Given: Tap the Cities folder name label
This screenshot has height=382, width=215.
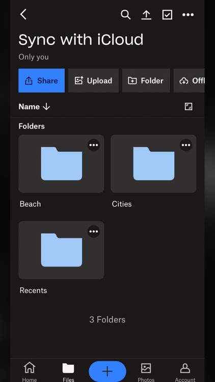Looking at the screenshot, I should click(x=122, y=204).
